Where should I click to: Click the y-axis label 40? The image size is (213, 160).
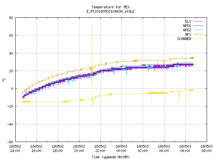[11, 53]
